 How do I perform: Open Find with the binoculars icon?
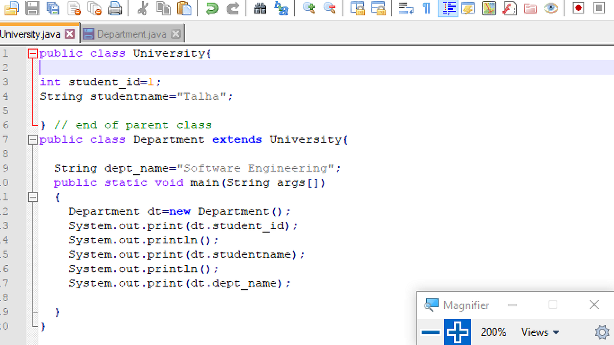[260, 8]
